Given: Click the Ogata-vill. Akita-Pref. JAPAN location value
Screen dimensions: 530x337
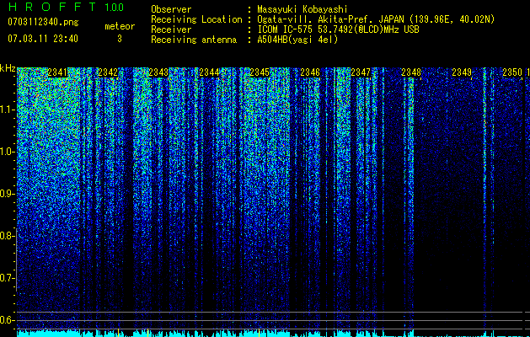Looking at the screenshot, I should pos(376,19).
